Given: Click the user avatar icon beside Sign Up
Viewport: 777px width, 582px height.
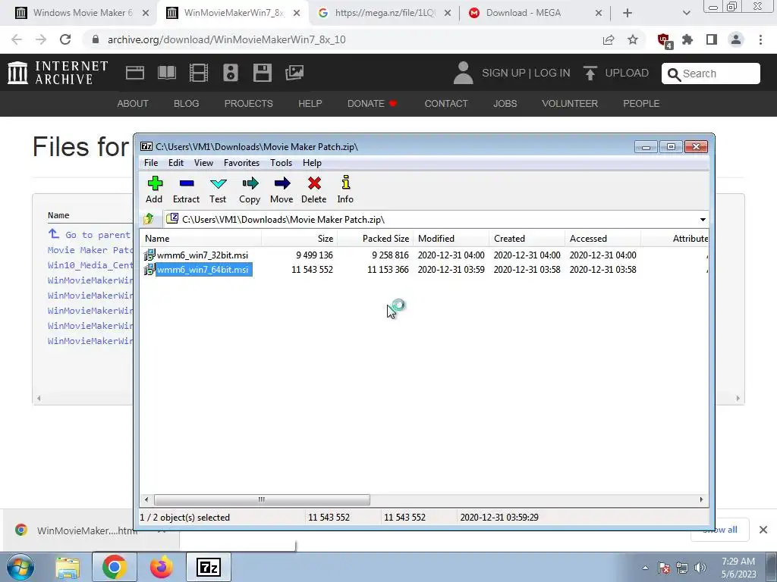Looking at the screenshot, I should (x=464, y=73).
